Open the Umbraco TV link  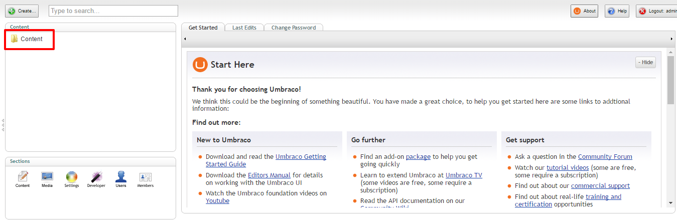click(464, 175)
